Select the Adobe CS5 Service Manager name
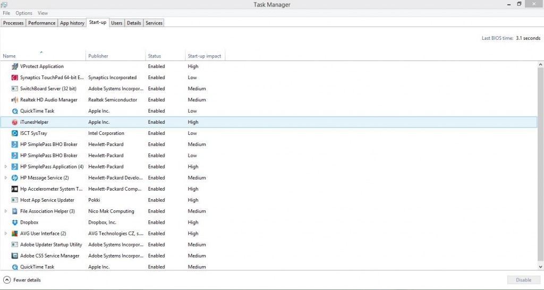Viewport: 544px width, 290px height. point(49,255)
